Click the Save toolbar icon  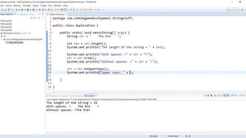tap(2, 10)
